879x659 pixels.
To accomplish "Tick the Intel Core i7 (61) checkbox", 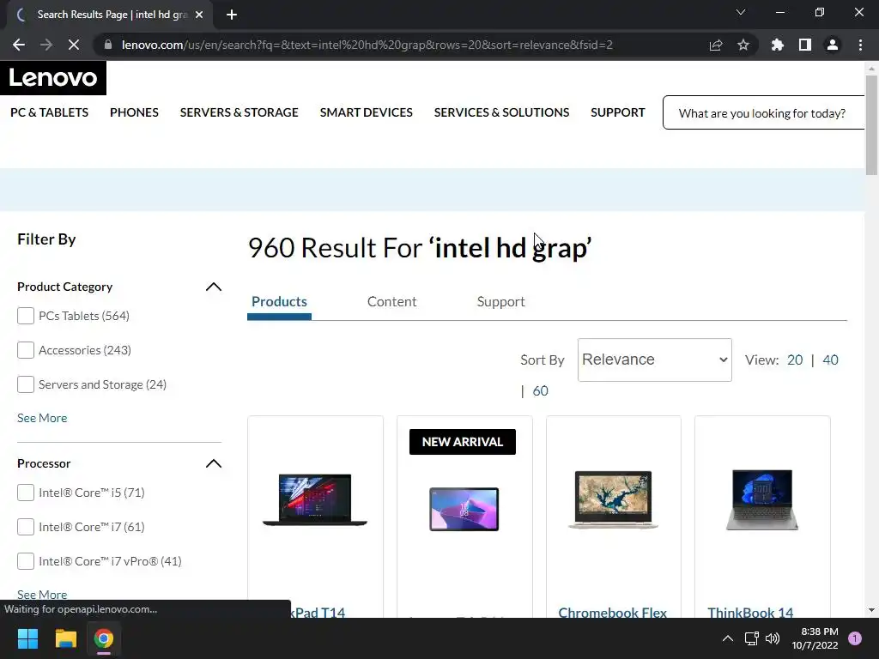I will pyautogui.click(x=25, y=527).
